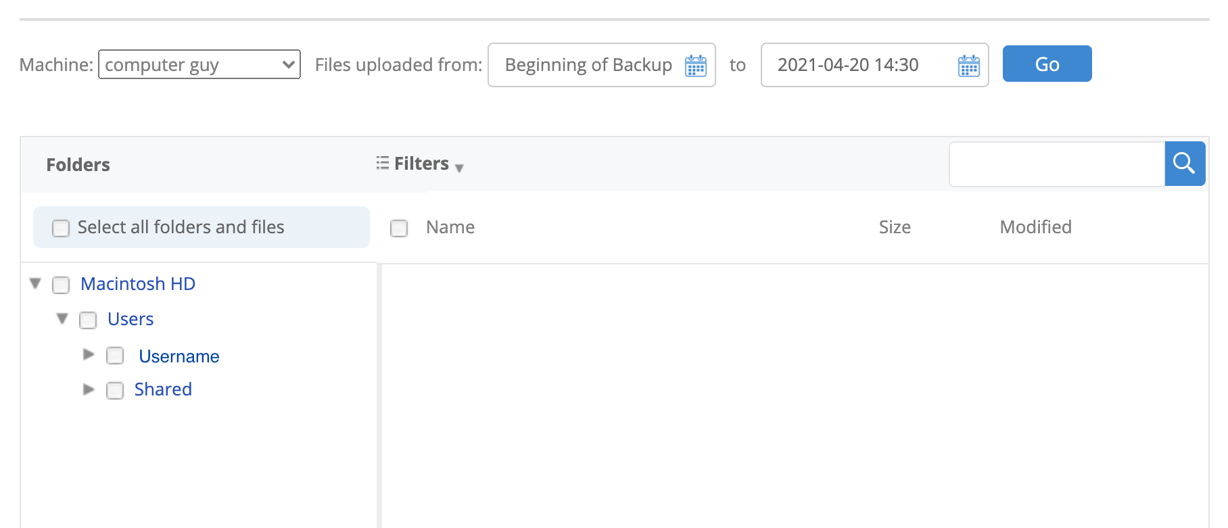
Task: Collapse the Macintosh HD tree node
Action: (x=36, y=283)
